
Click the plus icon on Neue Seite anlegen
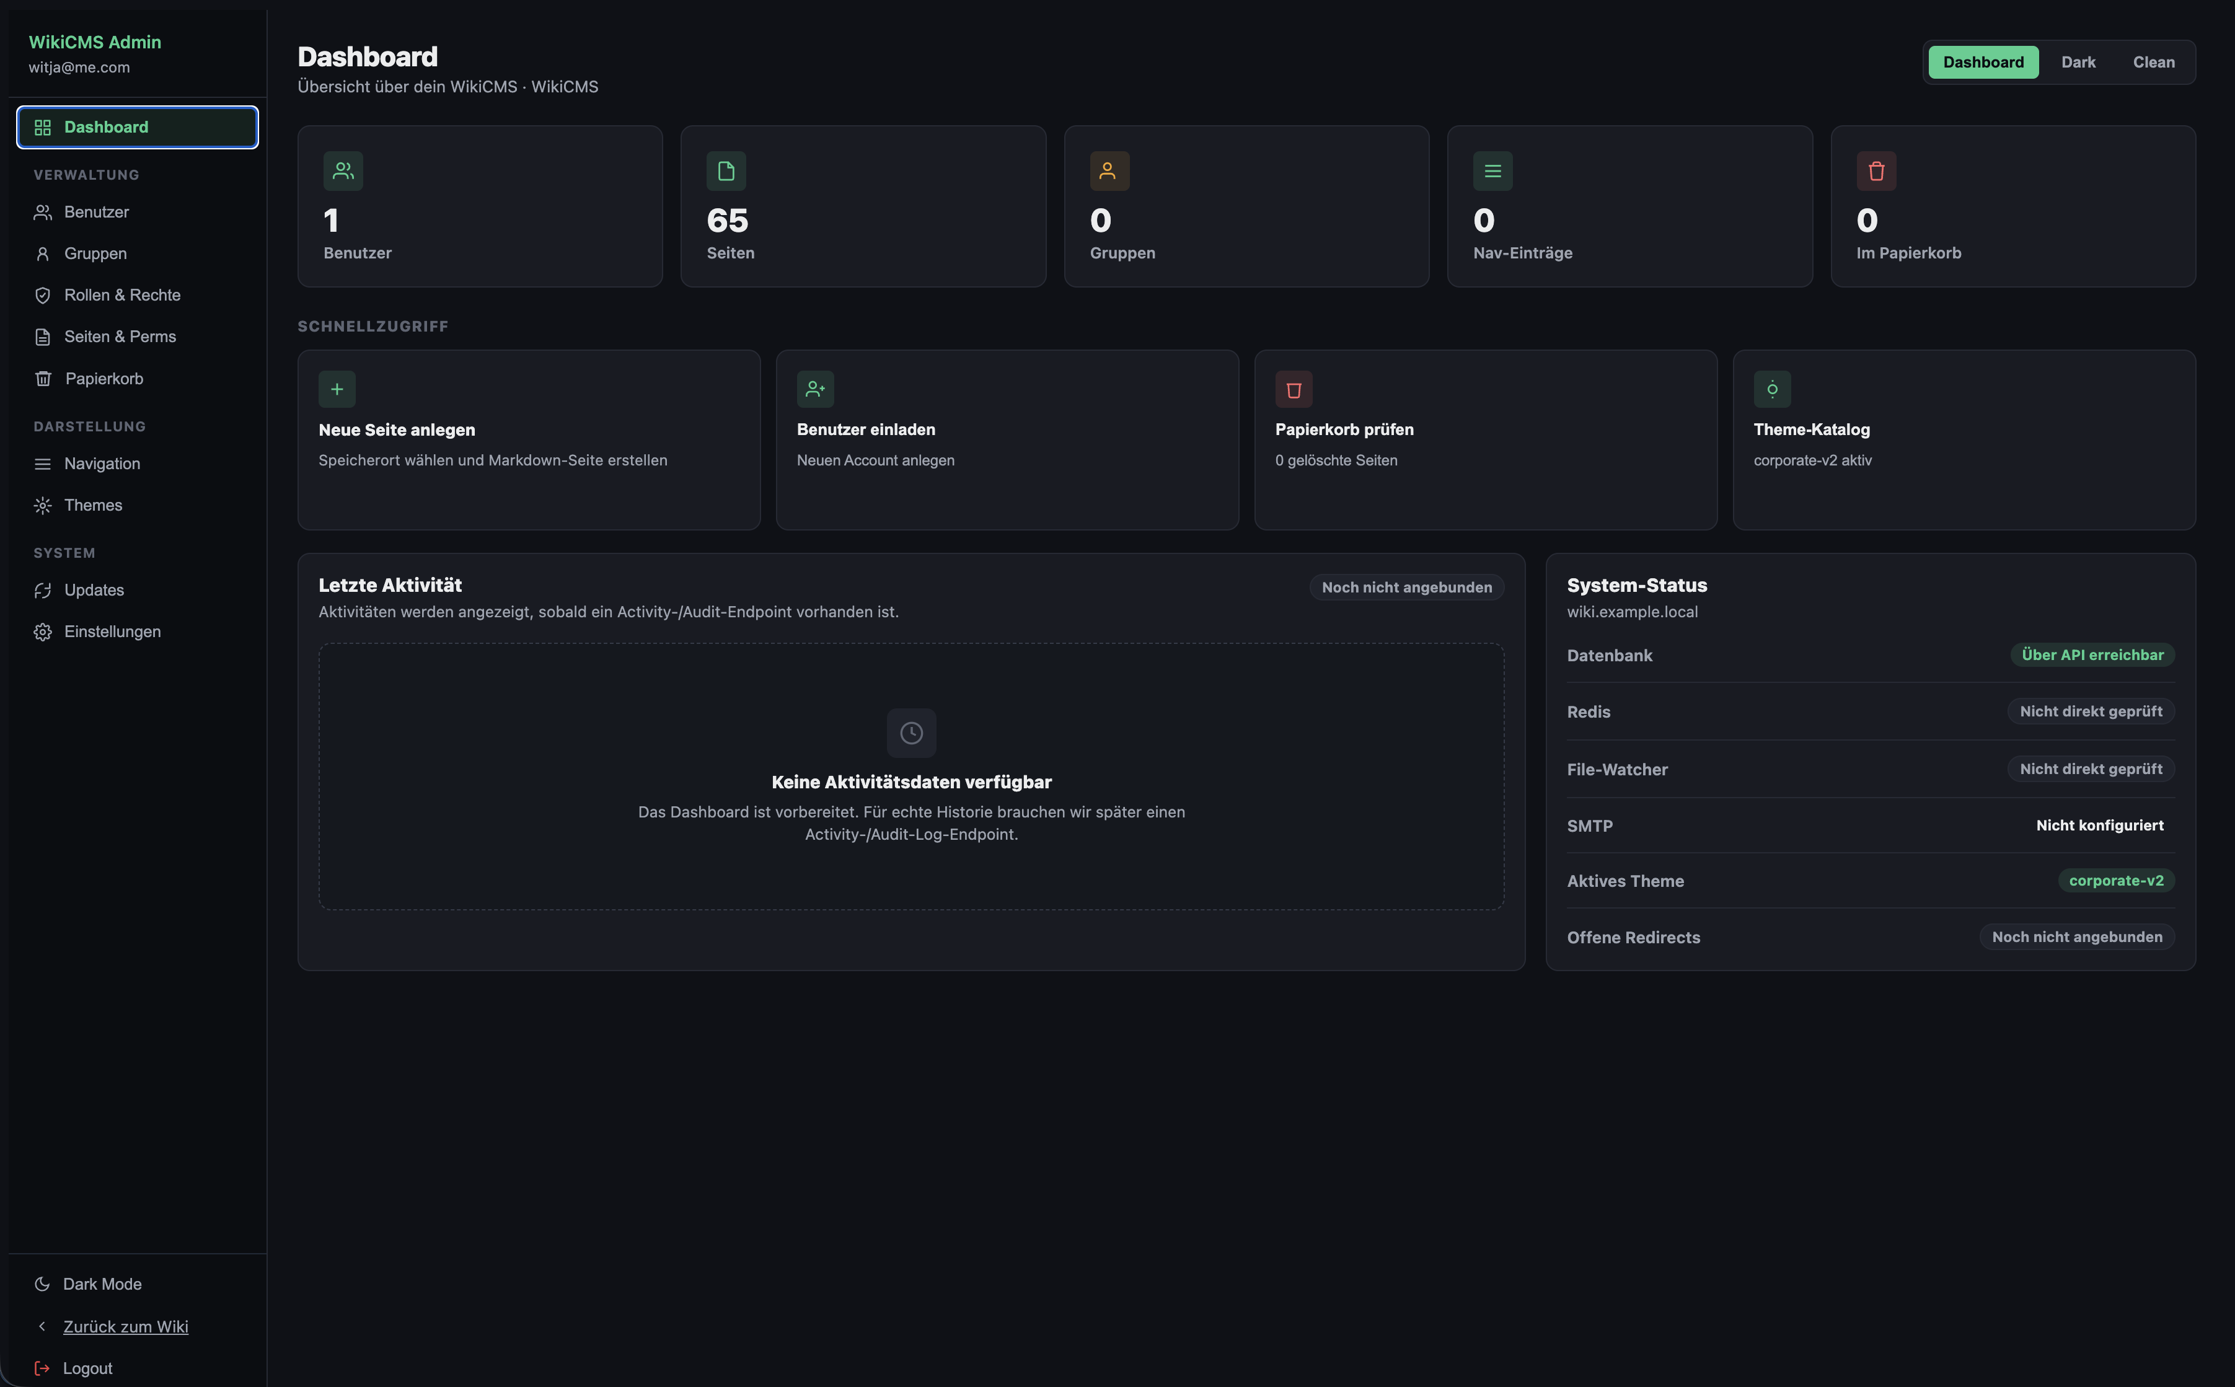pos(337,389)
